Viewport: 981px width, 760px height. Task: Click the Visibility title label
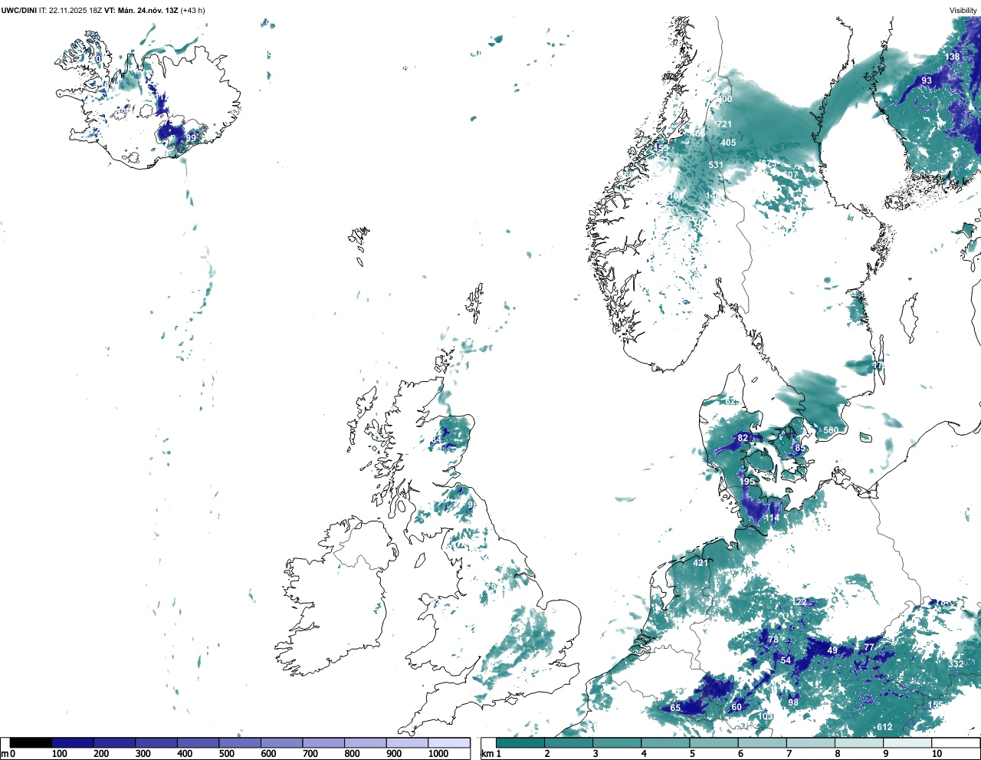pos(963,10)
